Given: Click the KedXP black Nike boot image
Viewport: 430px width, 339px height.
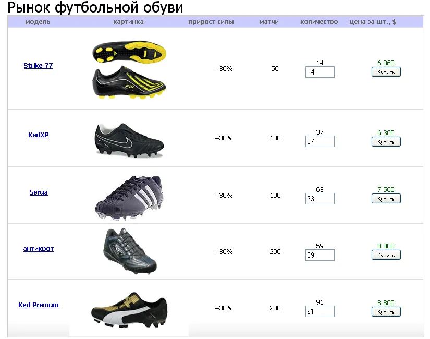Looking at the screenshot, I should tap(129, 140).
